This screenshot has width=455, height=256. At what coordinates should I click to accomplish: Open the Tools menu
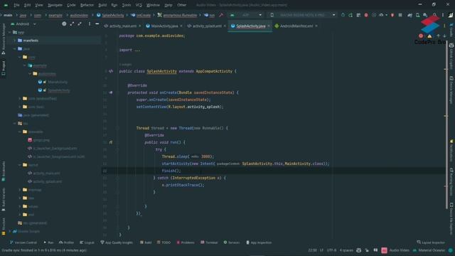click(127, 5)
